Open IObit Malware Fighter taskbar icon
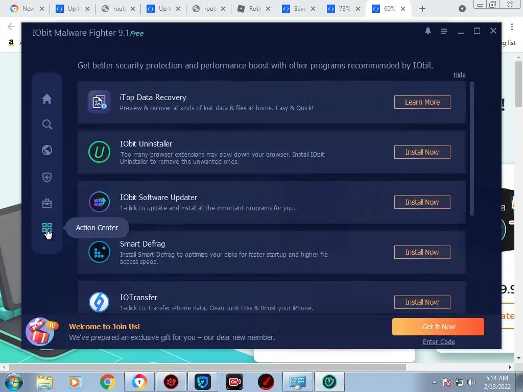 [329, 382]
